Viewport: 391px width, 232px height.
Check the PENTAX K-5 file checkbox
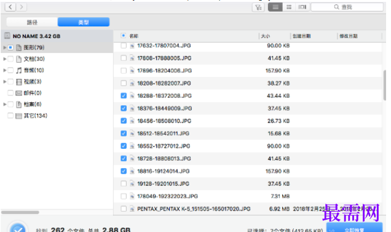(124, 209)
